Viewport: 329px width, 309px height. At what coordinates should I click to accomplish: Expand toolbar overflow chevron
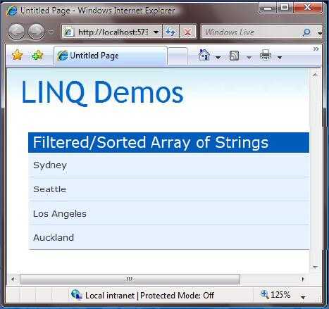coord(316,49)
